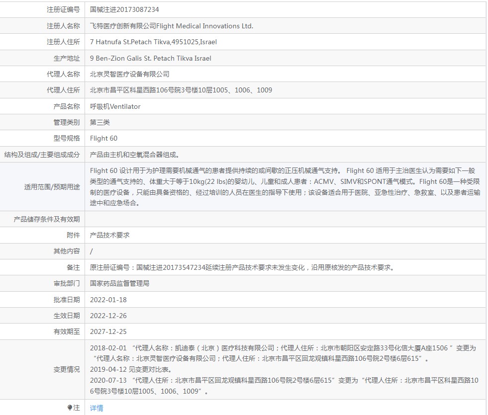Click the 生产地址 field label

pyautogui.click(x=67, y=58)
